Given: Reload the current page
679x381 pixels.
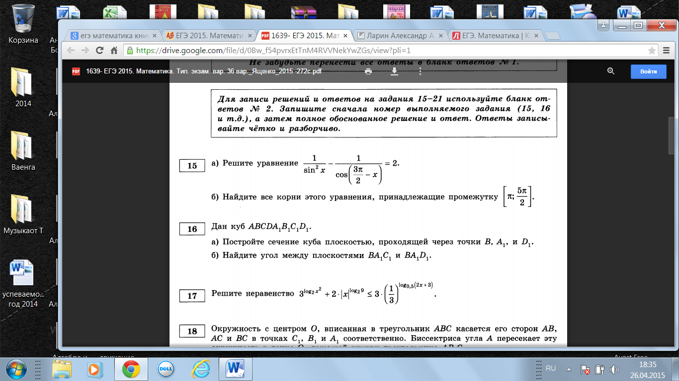Looking at the screenshot, I should click(x=99, y=50).
